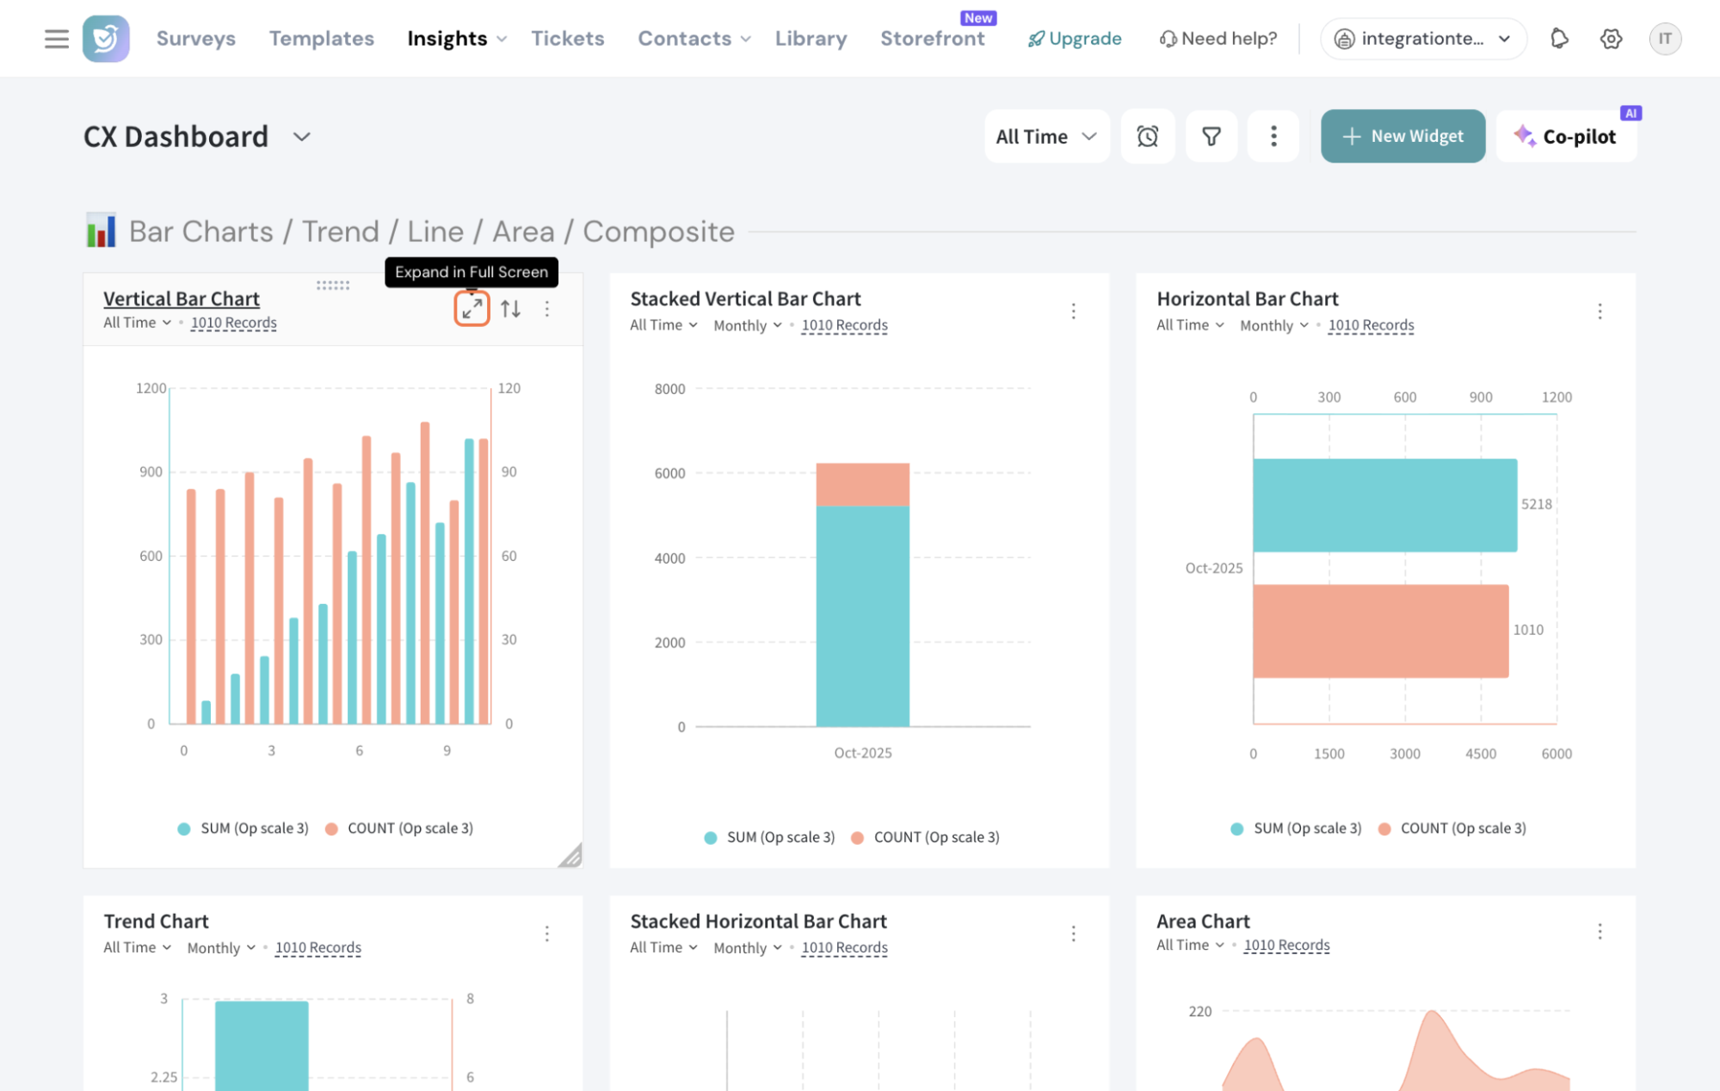
Task: Open the All Time dashboard date dropdown
Action: click(x=1046, y=136)
